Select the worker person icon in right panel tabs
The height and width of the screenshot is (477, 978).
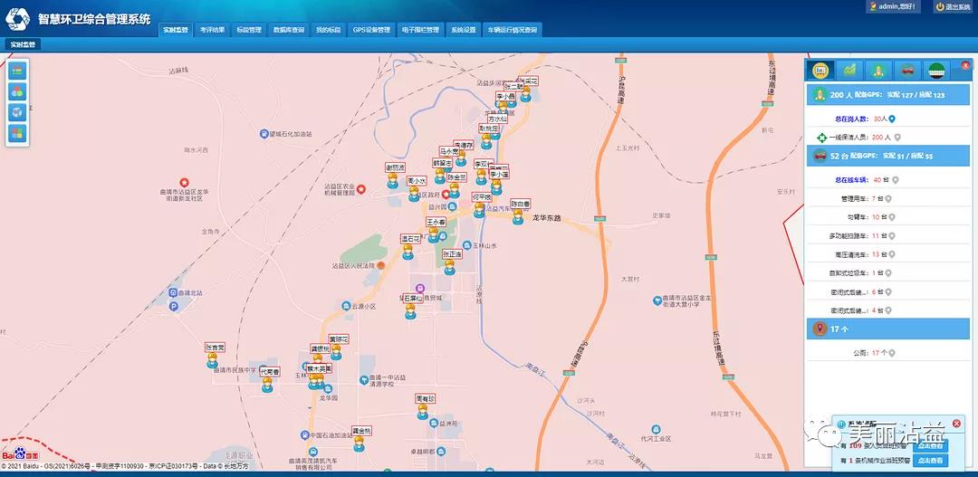877,70
